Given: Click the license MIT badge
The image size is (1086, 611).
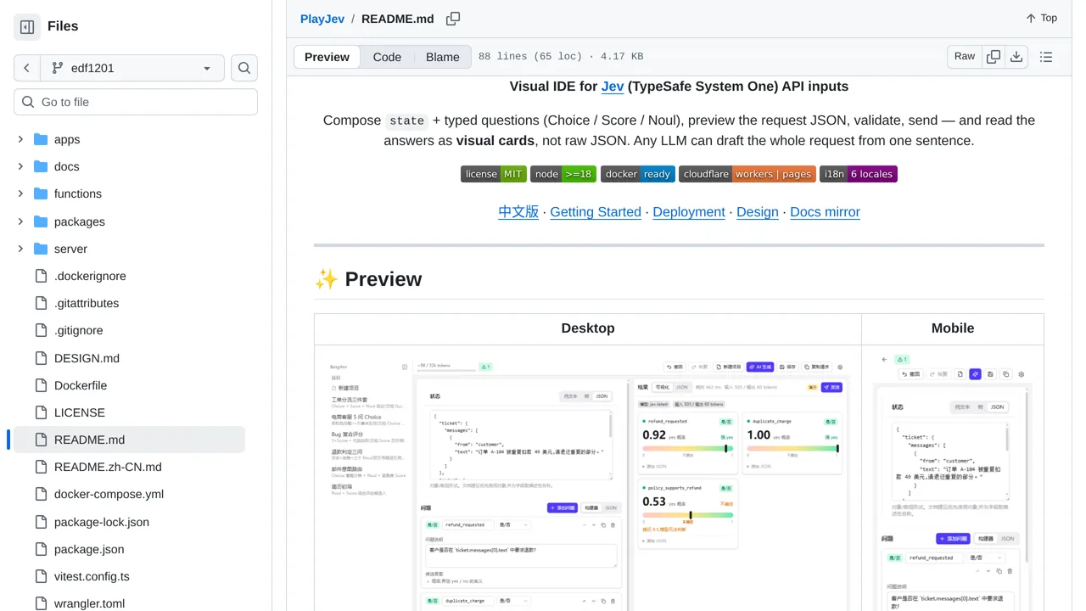Looking at the screenshot, I should coord(494,174).
